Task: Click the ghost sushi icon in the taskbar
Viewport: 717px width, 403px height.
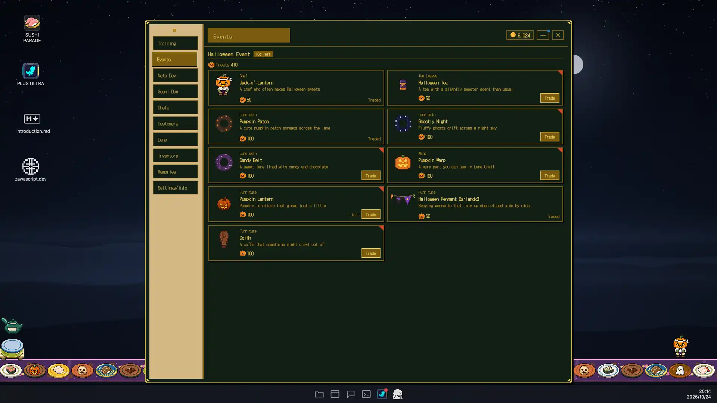Action: coord(398,394)
